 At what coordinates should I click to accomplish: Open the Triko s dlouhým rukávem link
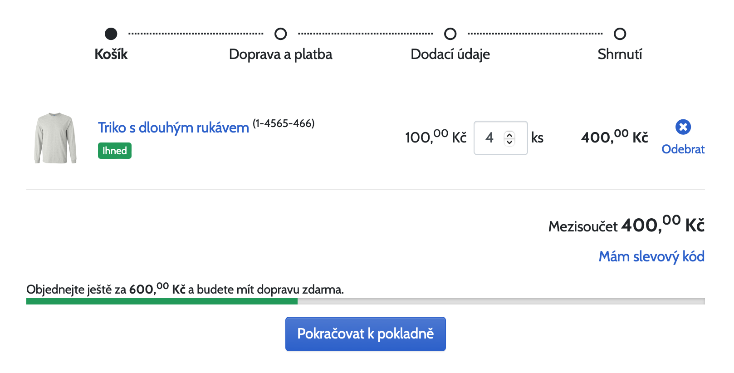(x=173, y=128)
